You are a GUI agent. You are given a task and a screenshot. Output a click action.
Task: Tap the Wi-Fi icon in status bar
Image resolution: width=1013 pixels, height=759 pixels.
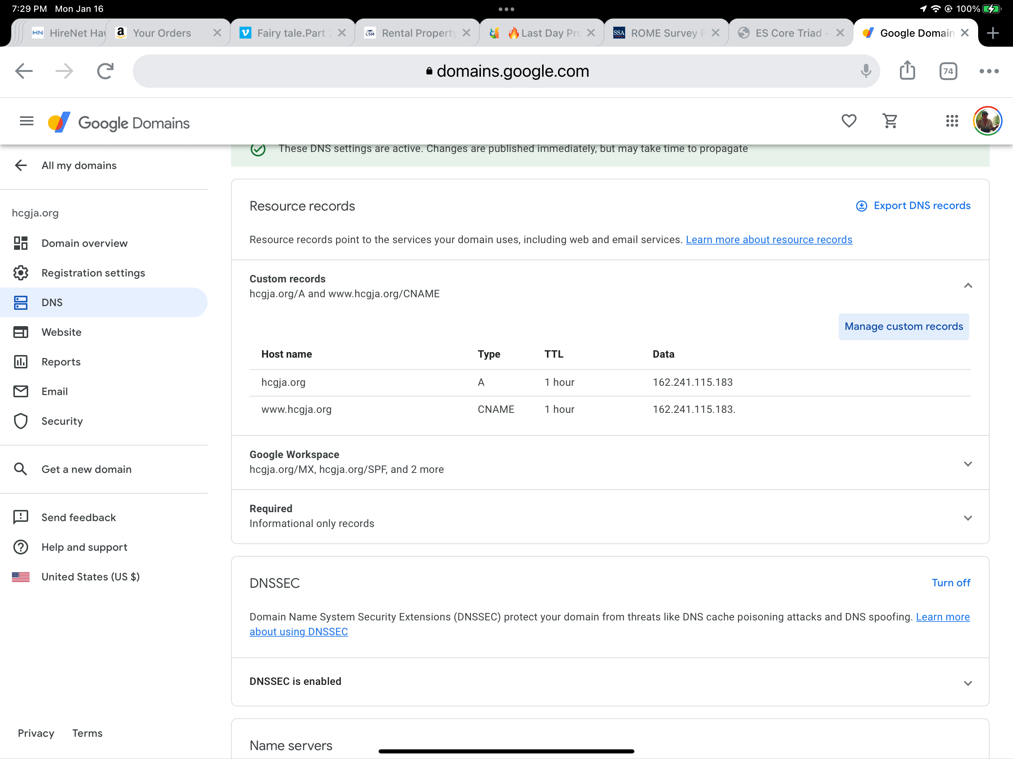coord(936,9)
